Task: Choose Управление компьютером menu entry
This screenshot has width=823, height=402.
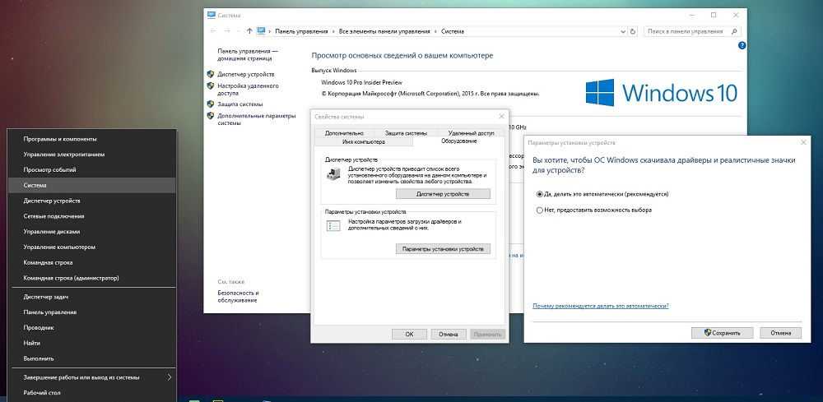Action: click(92, 247)
